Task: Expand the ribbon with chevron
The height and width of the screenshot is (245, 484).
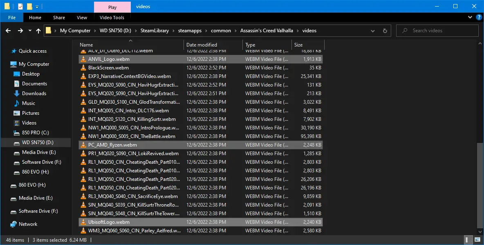Action: click(470, 18)
